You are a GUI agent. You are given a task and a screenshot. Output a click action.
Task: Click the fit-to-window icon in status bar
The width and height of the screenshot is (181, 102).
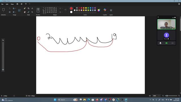[x=150, y=96]
